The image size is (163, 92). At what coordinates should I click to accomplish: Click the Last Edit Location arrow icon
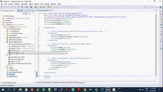(68, 7)
